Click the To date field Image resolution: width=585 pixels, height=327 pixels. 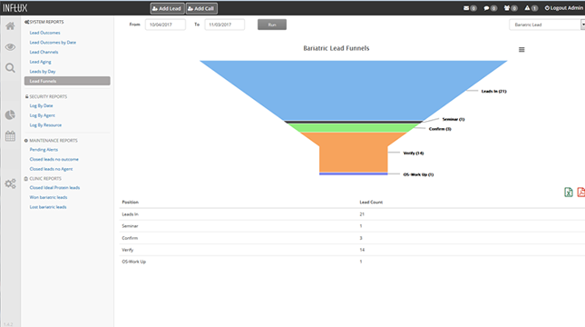225,25
